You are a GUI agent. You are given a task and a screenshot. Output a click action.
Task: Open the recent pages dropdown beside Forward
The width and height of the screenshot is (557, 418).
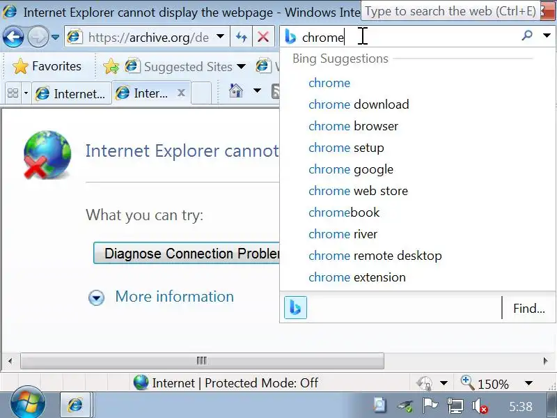pyautogui.click(x=55, y=37)
